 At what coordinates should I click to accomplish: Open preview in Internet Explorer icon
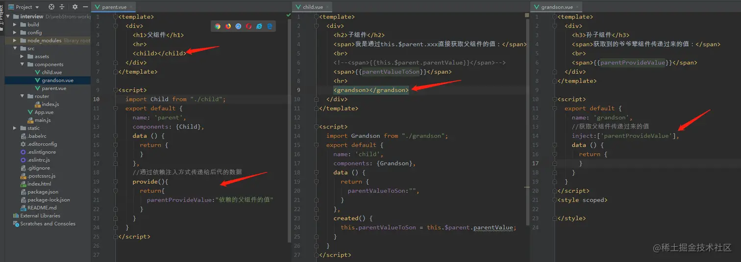pos(259,26)
